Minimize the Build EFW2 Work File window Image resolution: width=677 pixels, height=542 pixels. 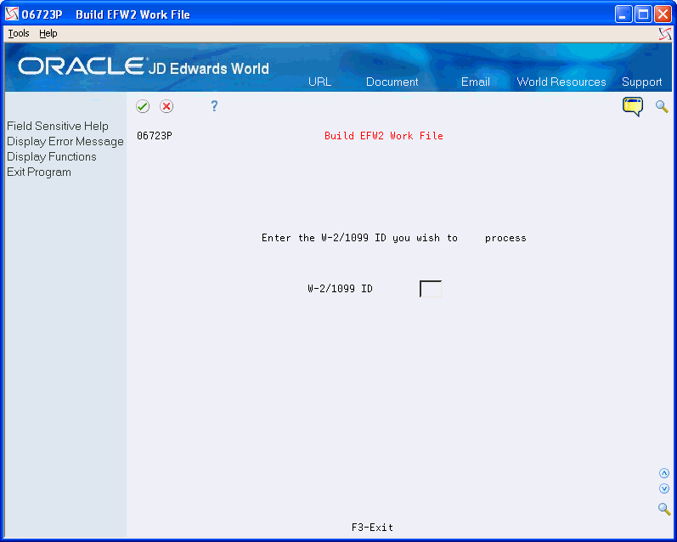[x=623, y=14]
